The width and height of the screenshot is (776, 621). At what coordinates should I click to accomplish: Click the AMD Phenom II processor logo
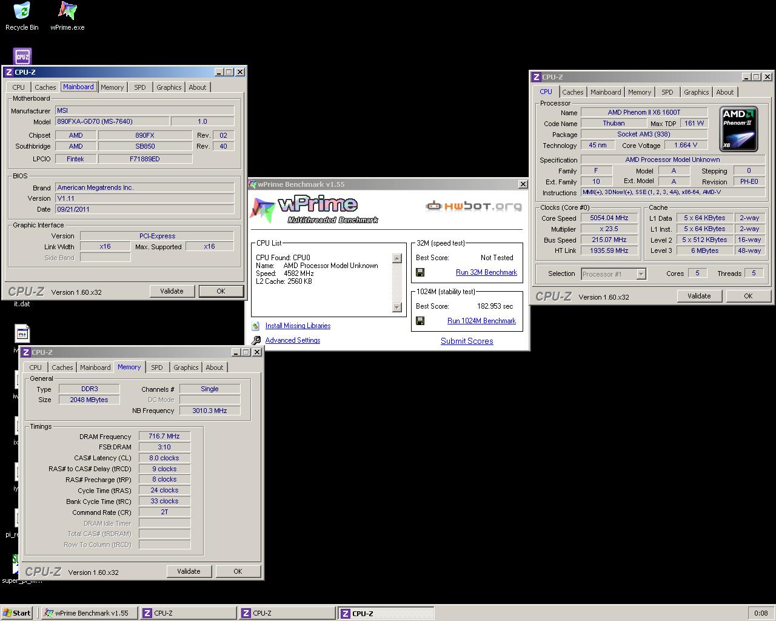tap(738, 129)
